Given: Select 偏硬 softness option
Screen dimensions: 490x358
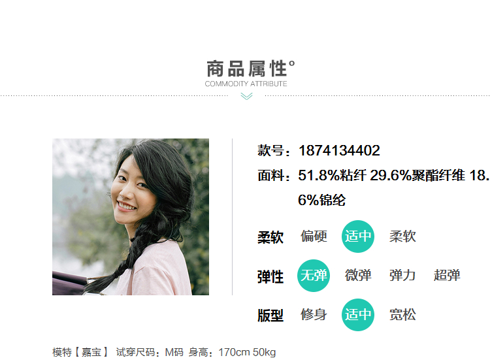Looking at the screenshot, I should pos(314,236).
